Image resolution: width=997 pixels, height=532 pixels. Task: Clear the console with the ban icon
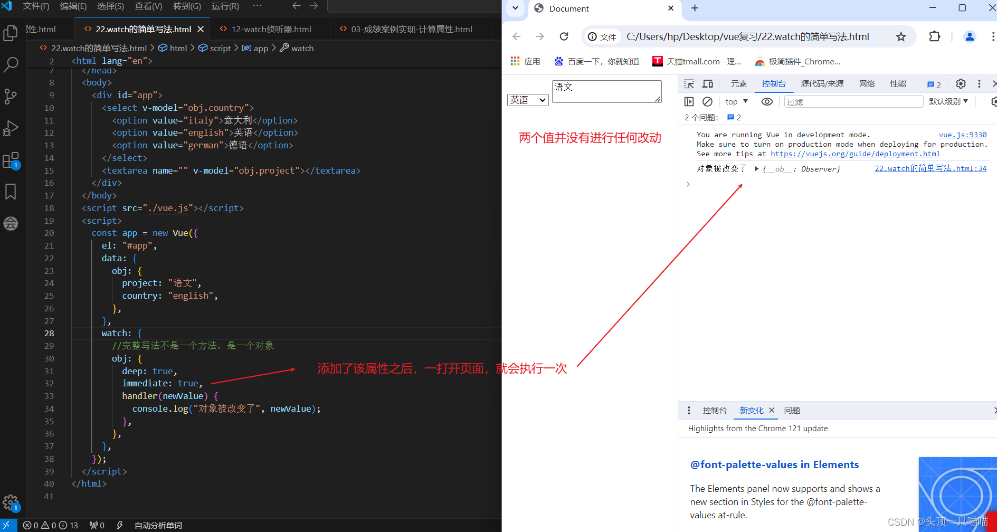click(708, 101)
